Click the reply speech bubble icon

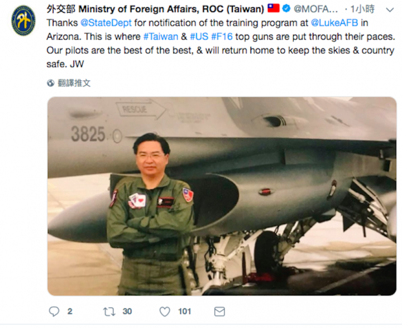coord(54,312)
